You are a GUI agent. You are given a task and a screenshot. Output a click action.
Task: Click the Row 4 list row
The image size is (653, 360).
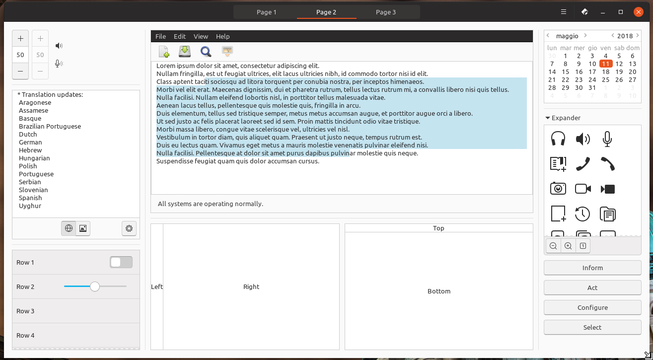coord(76,335)
